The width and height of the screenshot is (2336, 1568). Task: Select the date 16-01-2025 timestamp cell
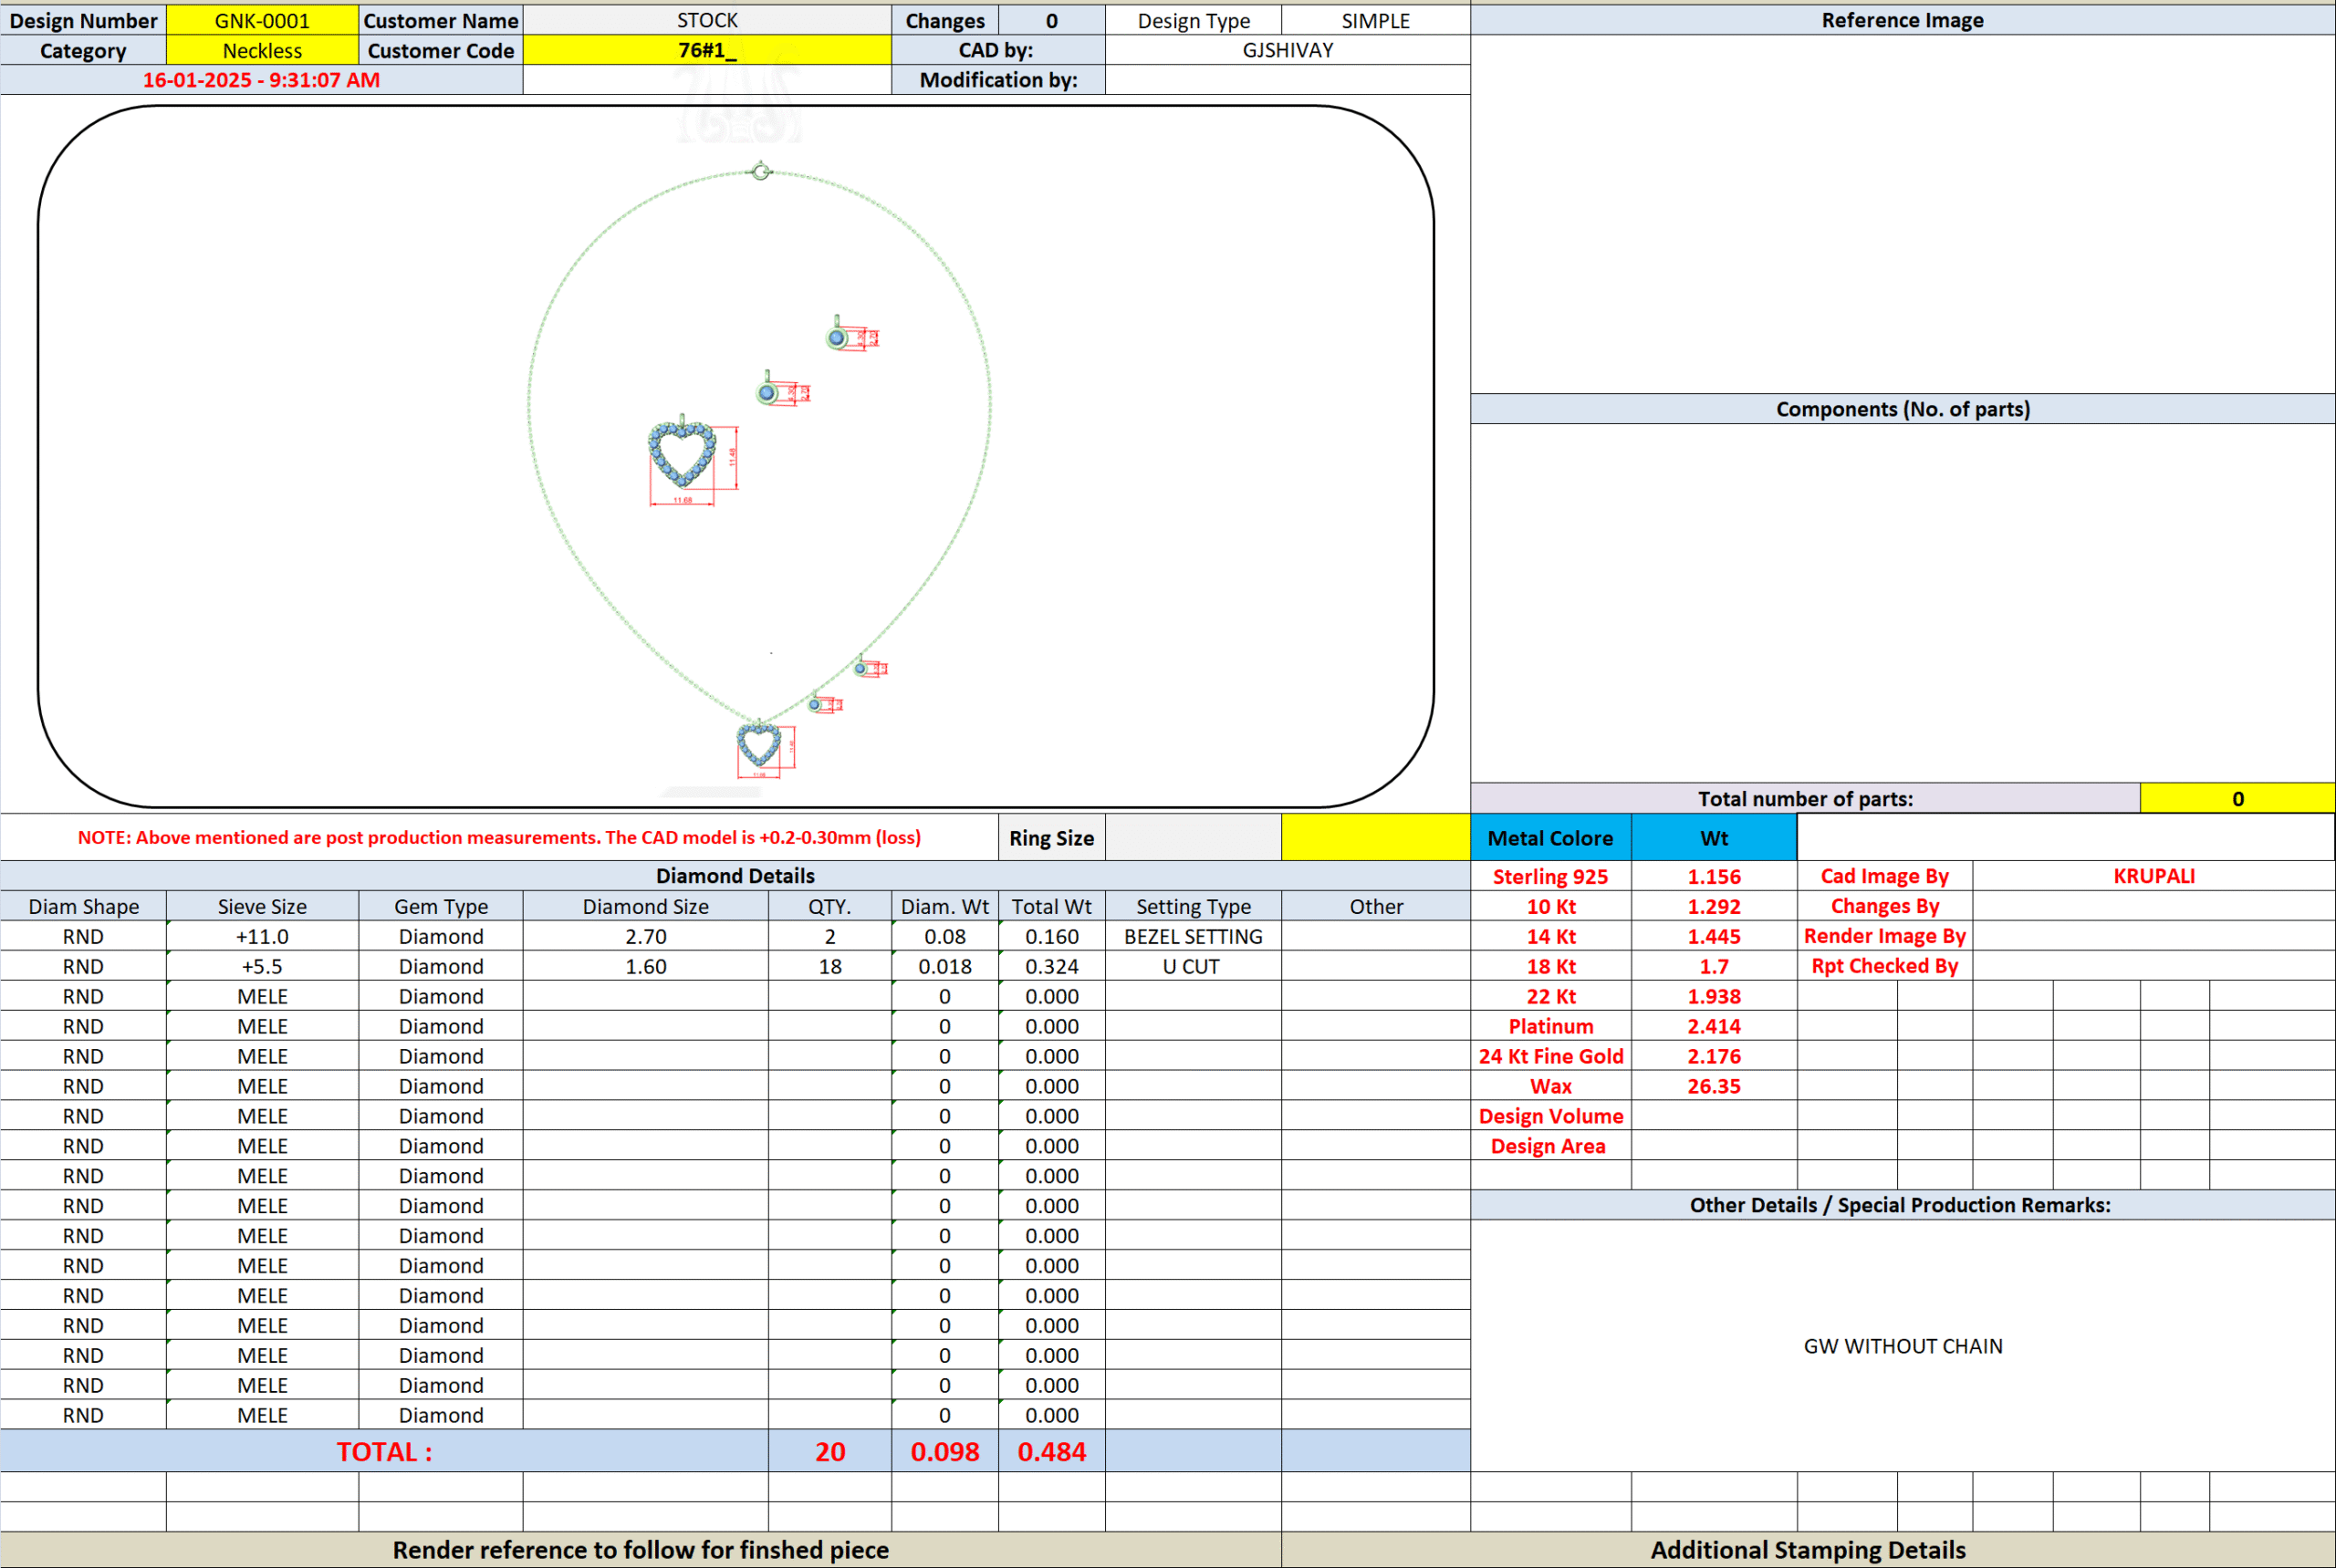click(261, 80)
